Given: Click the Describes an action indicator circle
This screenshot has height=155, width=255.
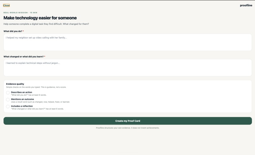Looking at the screenshot, I should (8, 93).
